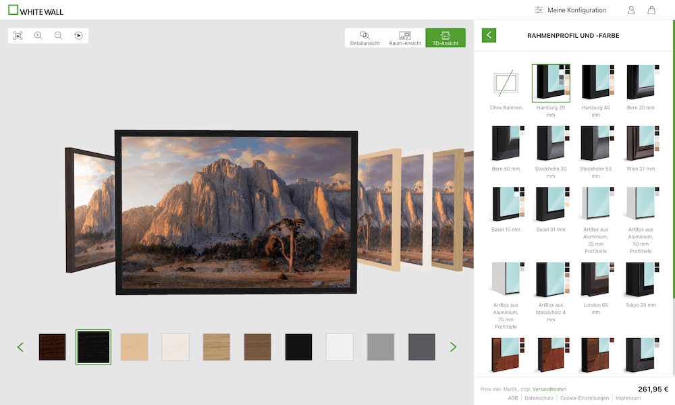Click the white framed 3D preview
The image size is (675, 405).
416,210
